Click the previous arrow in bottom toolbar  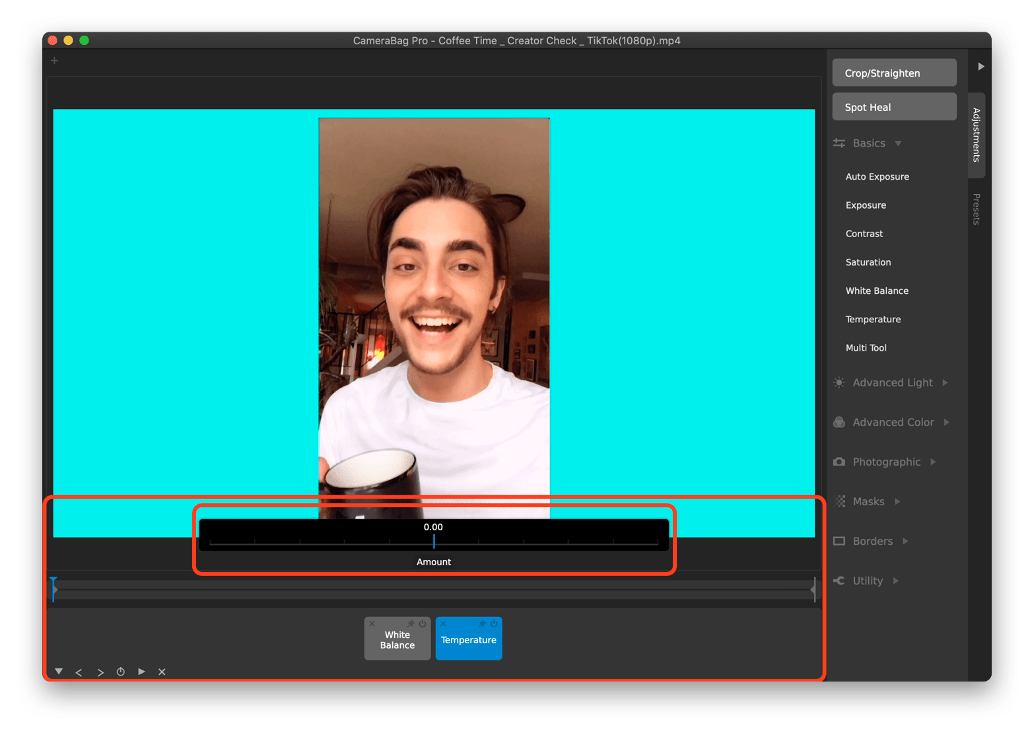pos(79,672)
